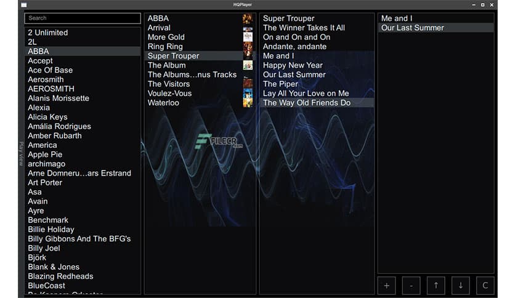Screen dimensions: 515x298
Task: Click the More Gold album cover thumbnail
Action: coord(248,37)
